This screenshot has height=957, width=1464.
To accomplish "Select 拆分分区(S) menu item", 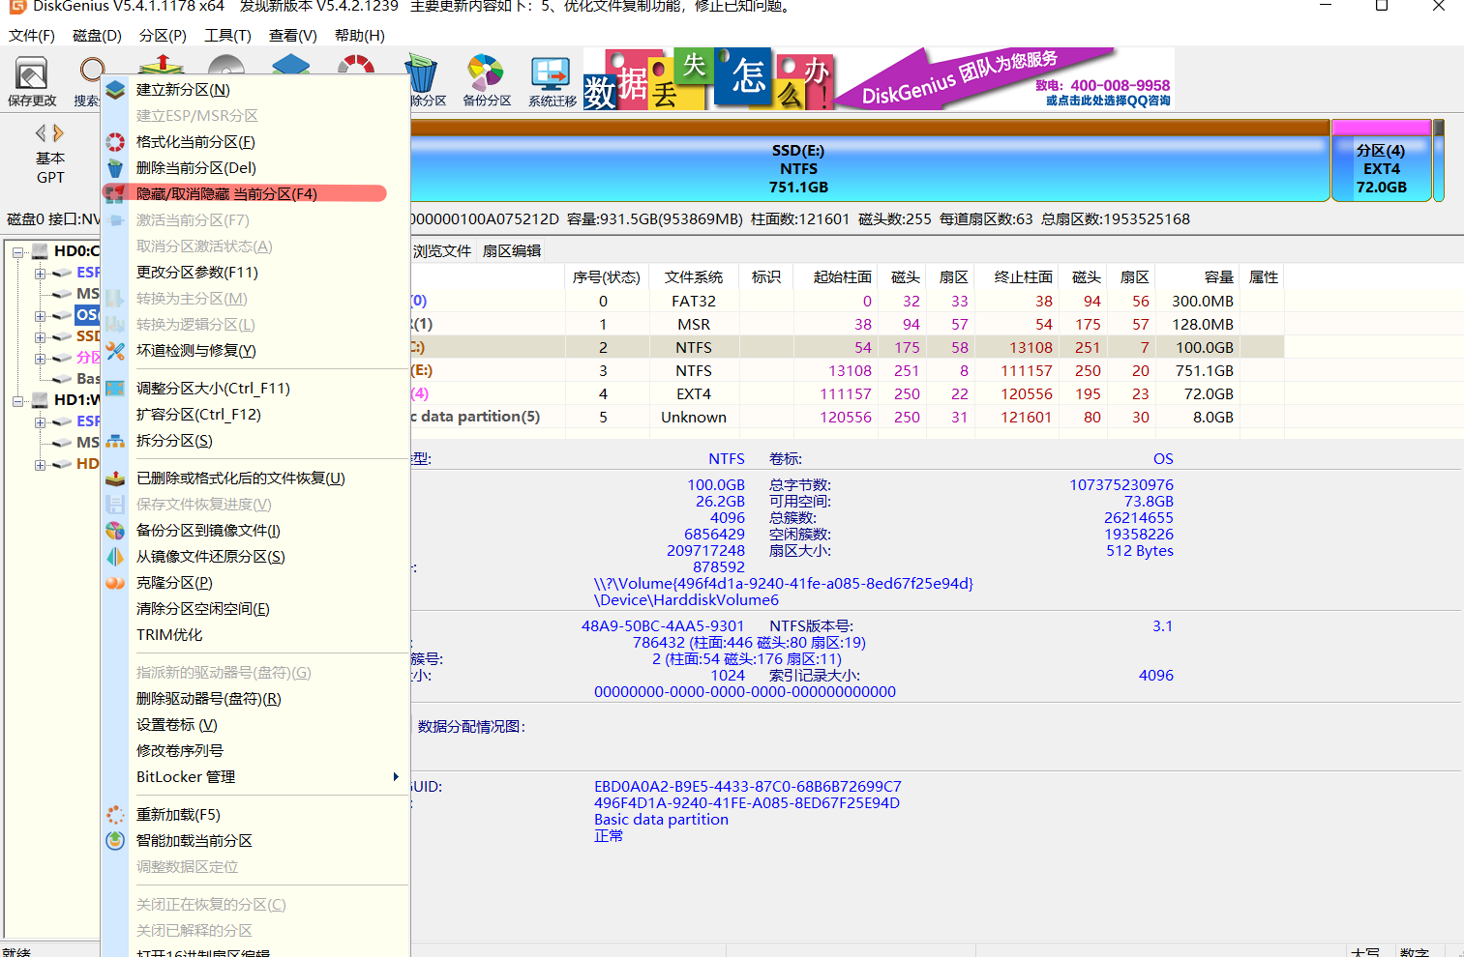I will (x=174, y=441).
